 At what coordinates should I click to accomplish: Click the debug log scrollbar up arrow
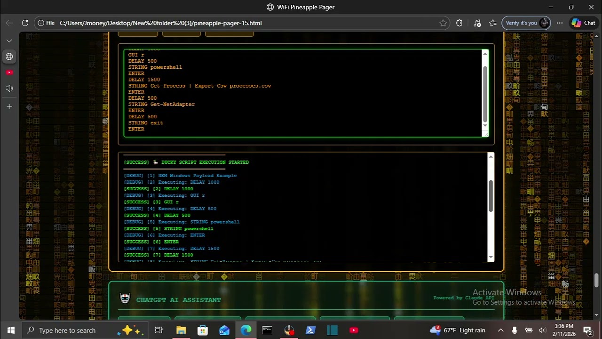491,157
